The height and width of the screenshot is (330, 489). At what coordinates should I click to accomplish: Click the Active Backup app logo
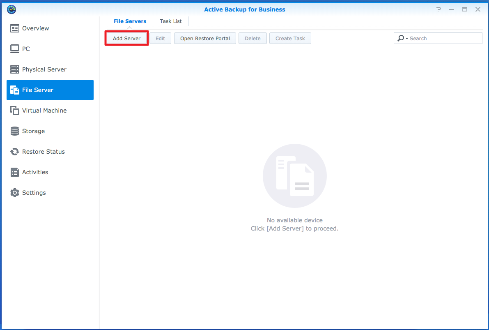pyautogui.click(x=11, y=9)
